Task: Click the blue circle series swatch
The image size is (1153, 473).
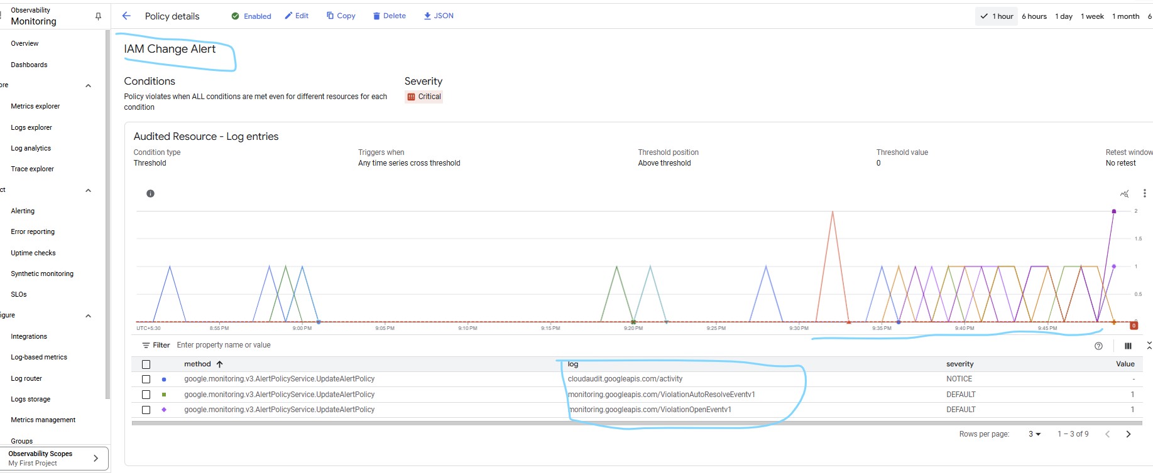Action: pos(164,380)
